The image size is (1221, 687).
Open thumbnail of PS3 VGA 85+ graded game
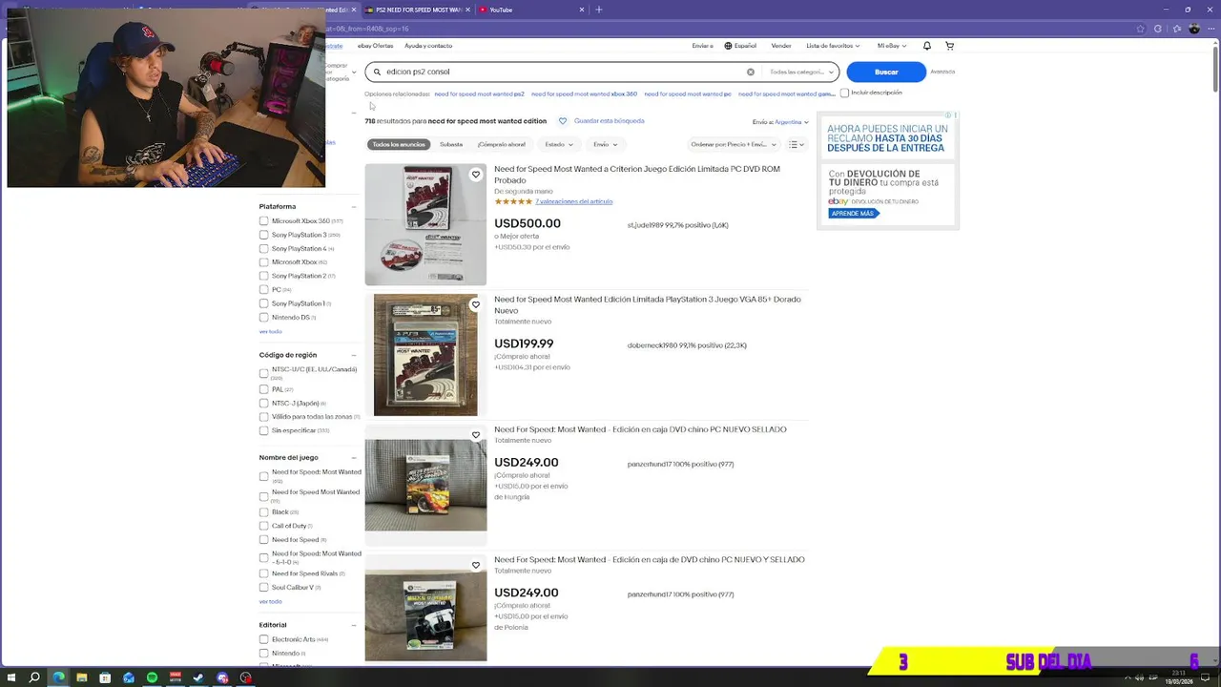coord(425,355)
